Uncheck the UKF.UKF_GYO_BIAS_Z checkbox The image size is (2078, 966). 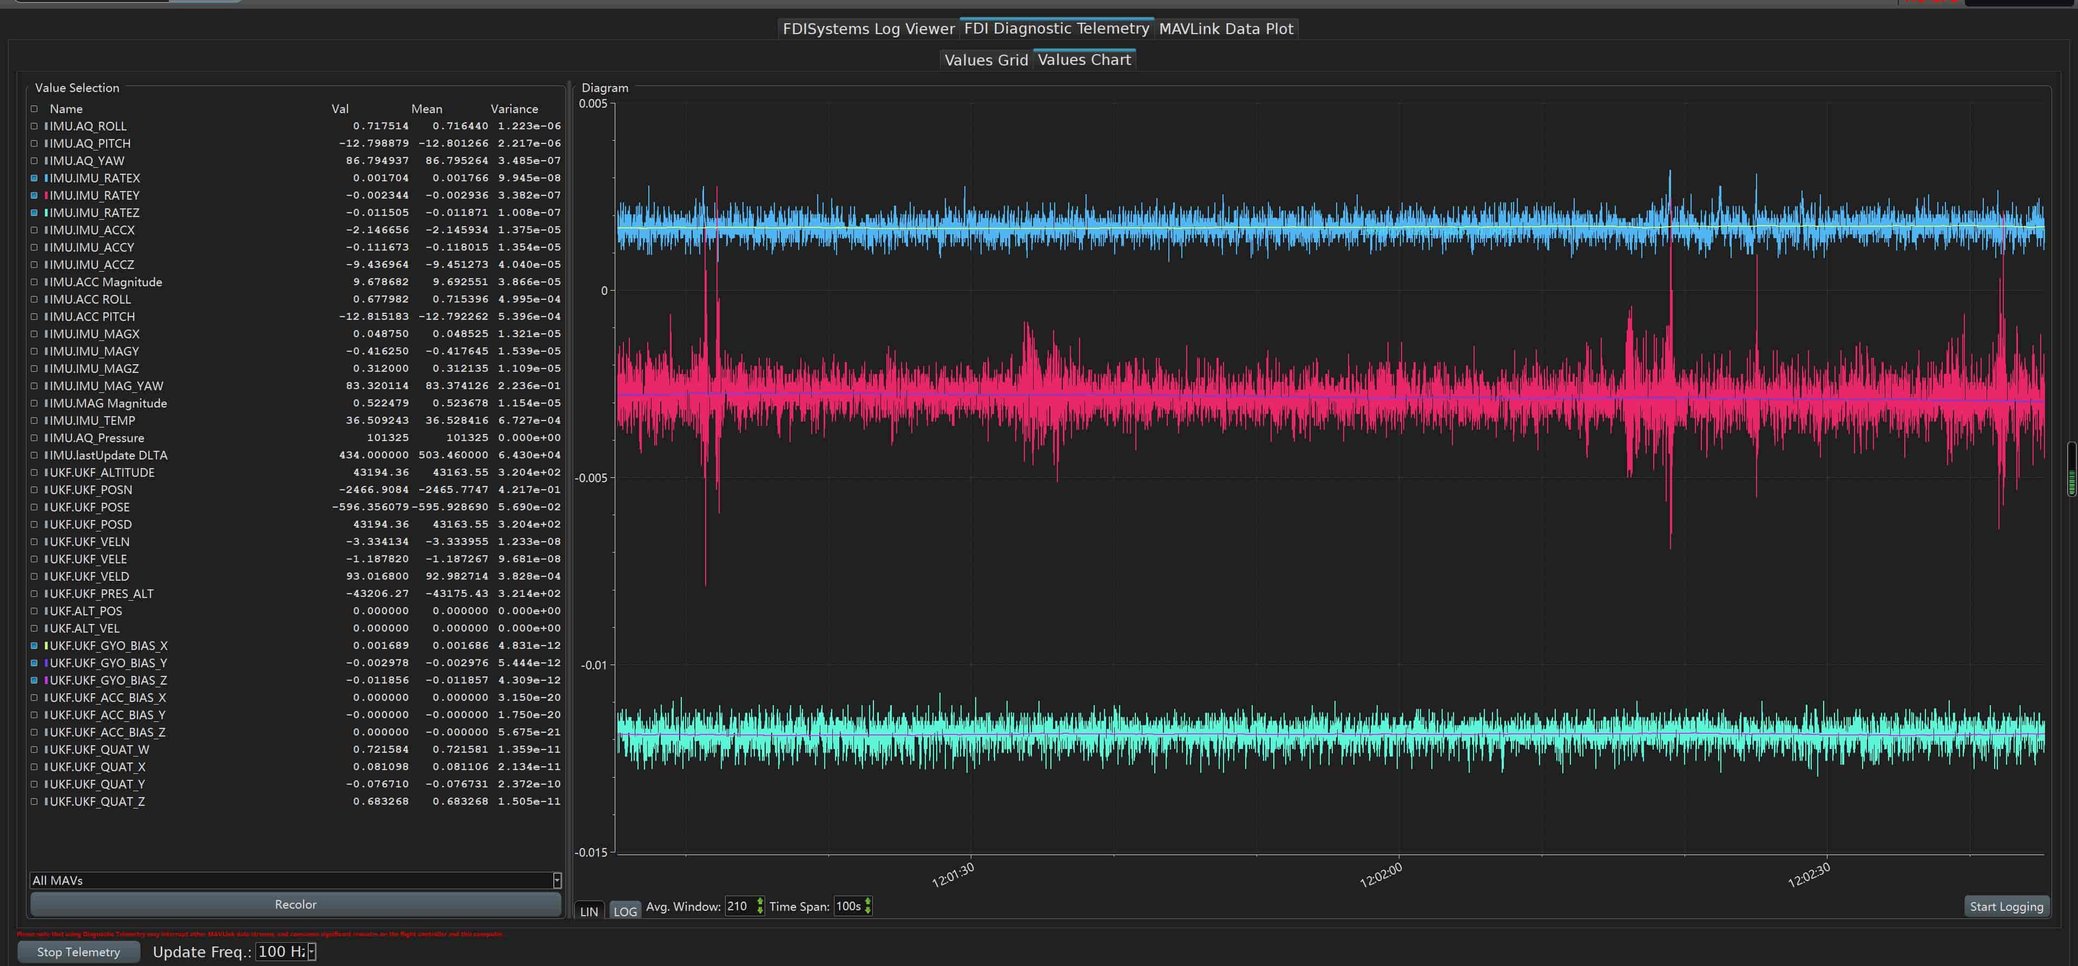[x=34, y=680]
